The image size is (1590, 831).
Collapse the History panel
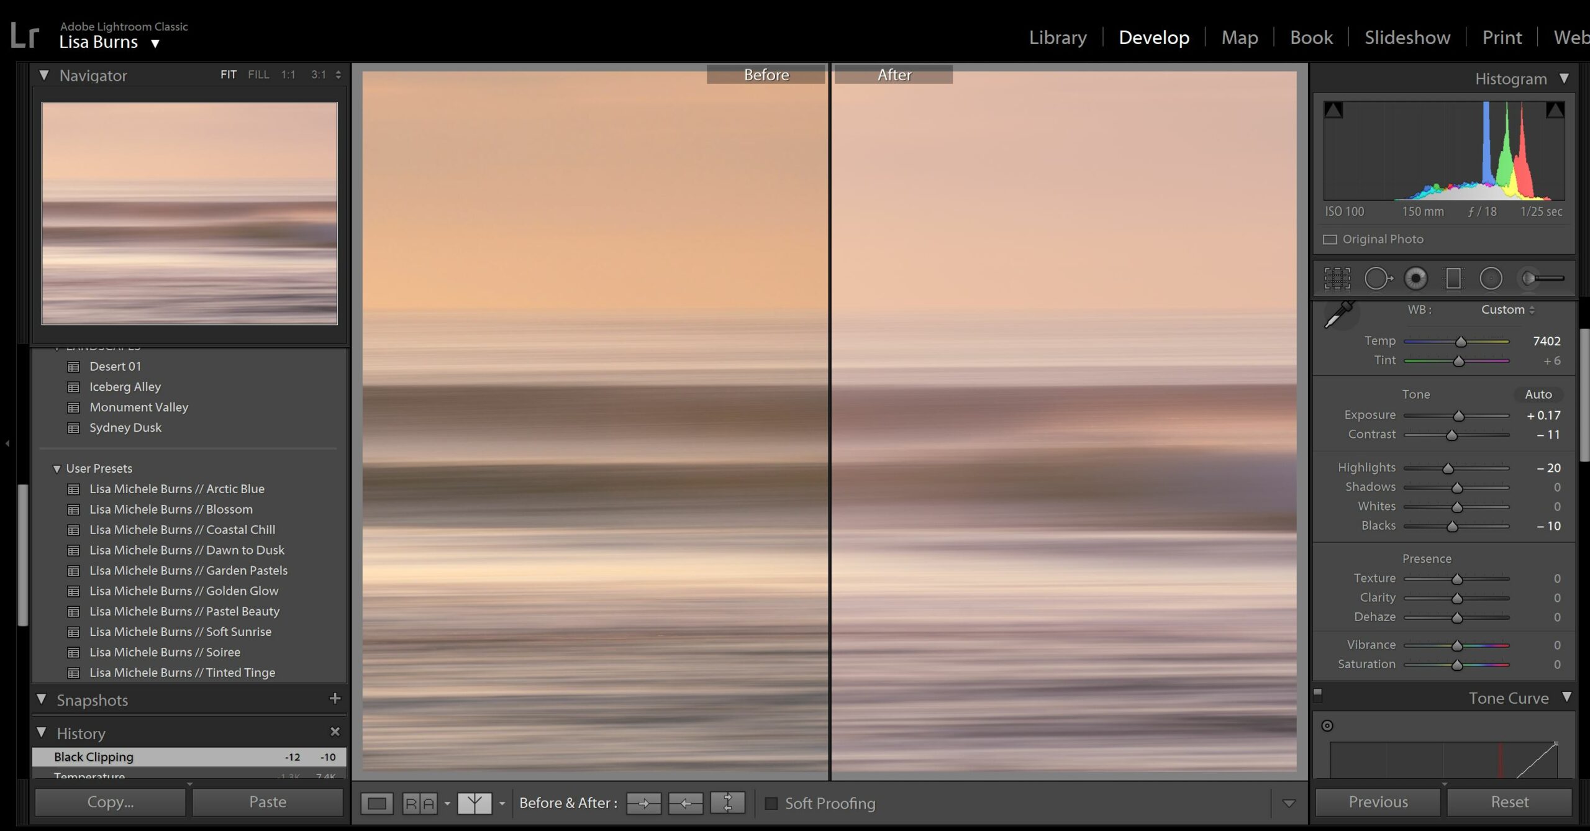coord(42,733)
